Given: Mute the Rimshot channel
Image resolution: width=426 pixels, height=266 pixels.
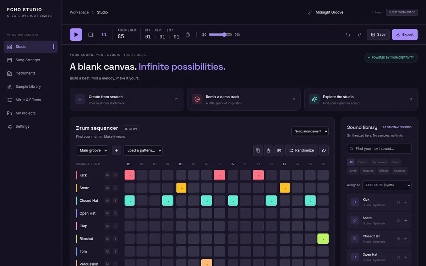Looking at the screenshot, I should click(107, 239).
